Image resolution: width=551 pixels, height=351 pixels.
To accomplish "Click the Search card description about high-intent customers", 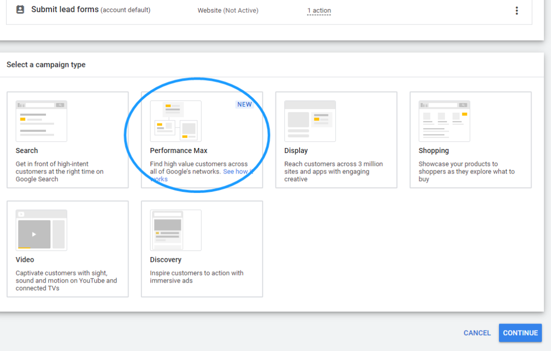I will click(59, 171).
